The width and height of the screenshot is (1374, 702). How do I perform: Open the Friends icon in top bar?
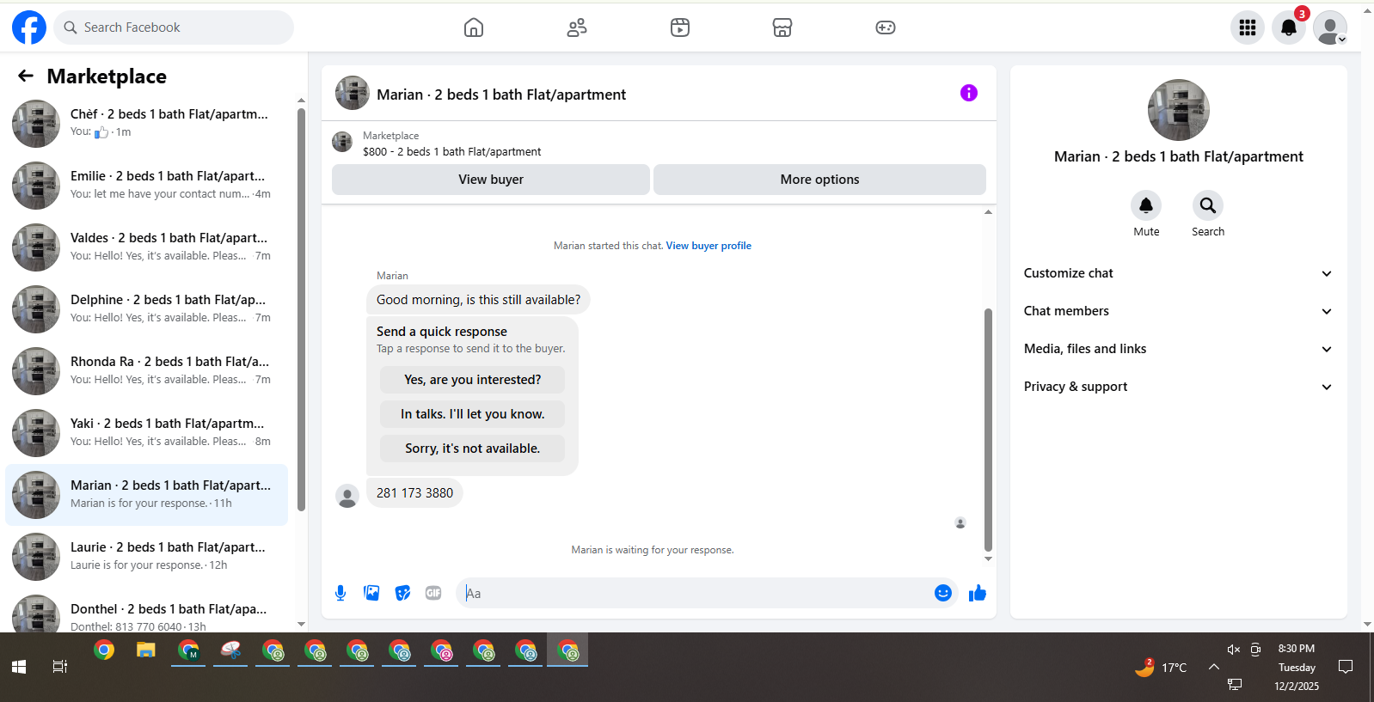click(x=577, y=27)
